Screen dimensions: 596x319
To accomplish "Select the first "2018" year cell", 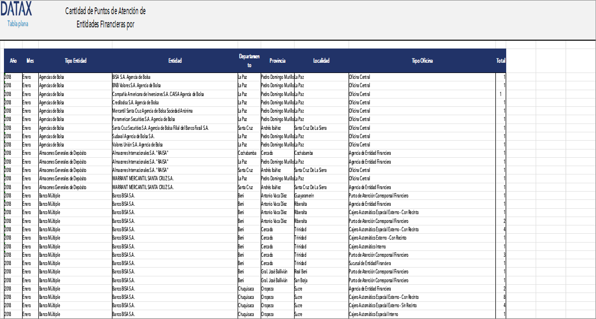I will [8, 77].
